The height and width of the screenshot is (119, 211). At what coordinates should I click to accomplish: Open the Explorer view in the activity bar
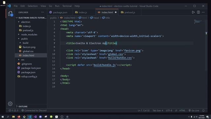pos(10,14)
